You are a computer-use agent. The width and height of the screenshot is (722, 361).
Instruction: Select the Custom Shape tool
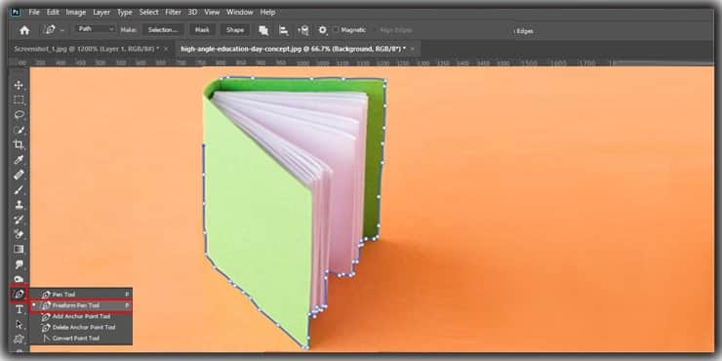click(19, 339)
